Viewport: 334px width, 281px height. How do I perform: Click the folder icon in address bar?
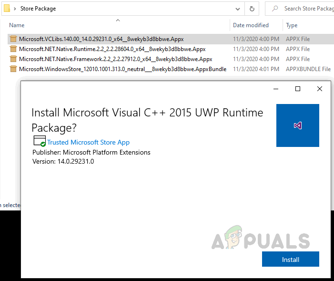pos(7,9)
